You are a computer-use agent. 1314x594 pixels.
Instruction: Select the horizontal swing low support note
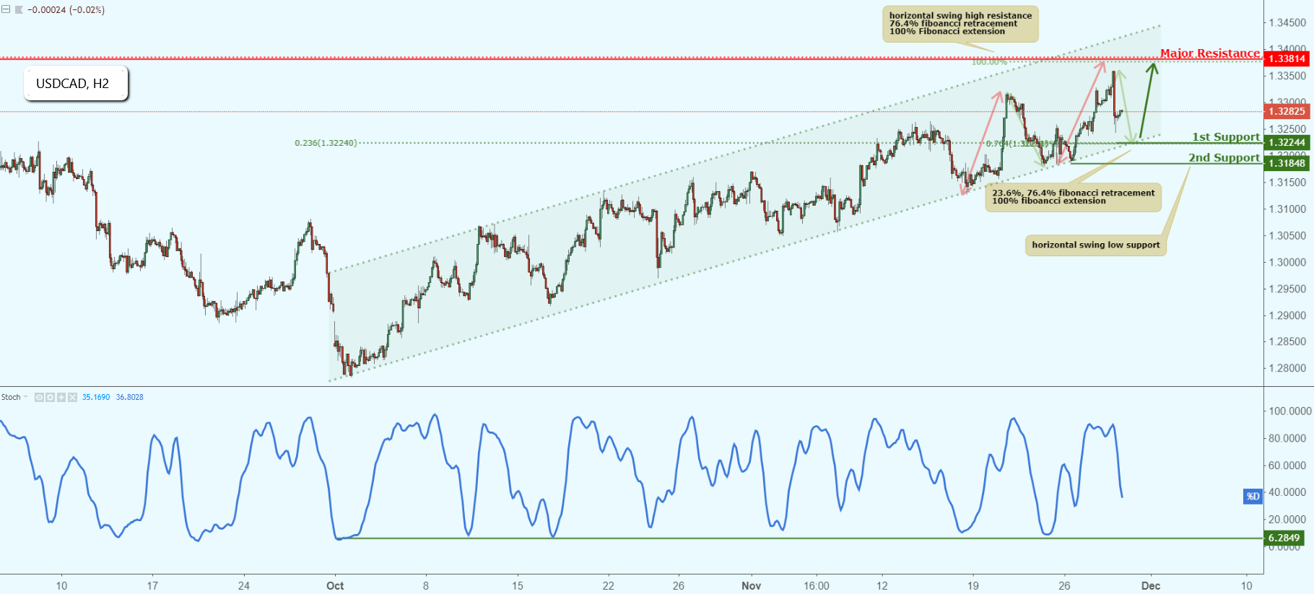(1095, 245)
